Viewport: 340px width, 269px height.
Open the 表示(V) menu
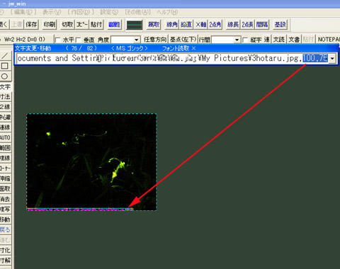coord(52,12)
